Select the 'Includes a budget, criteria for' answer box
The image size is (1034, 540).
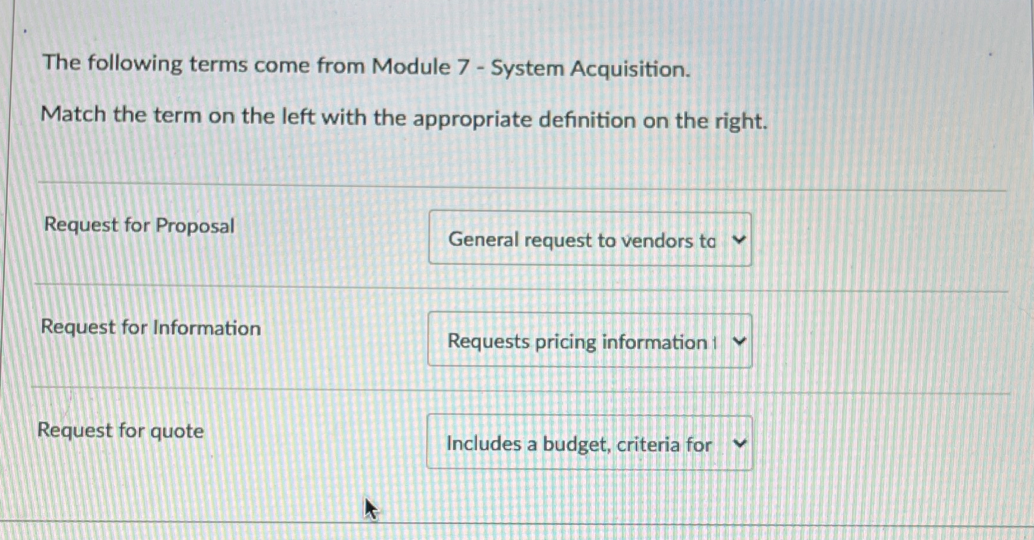coord(590,443)
